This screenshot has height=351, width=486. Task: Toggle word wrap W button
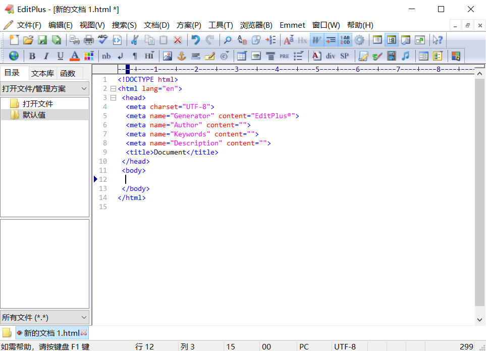point(316,40)
